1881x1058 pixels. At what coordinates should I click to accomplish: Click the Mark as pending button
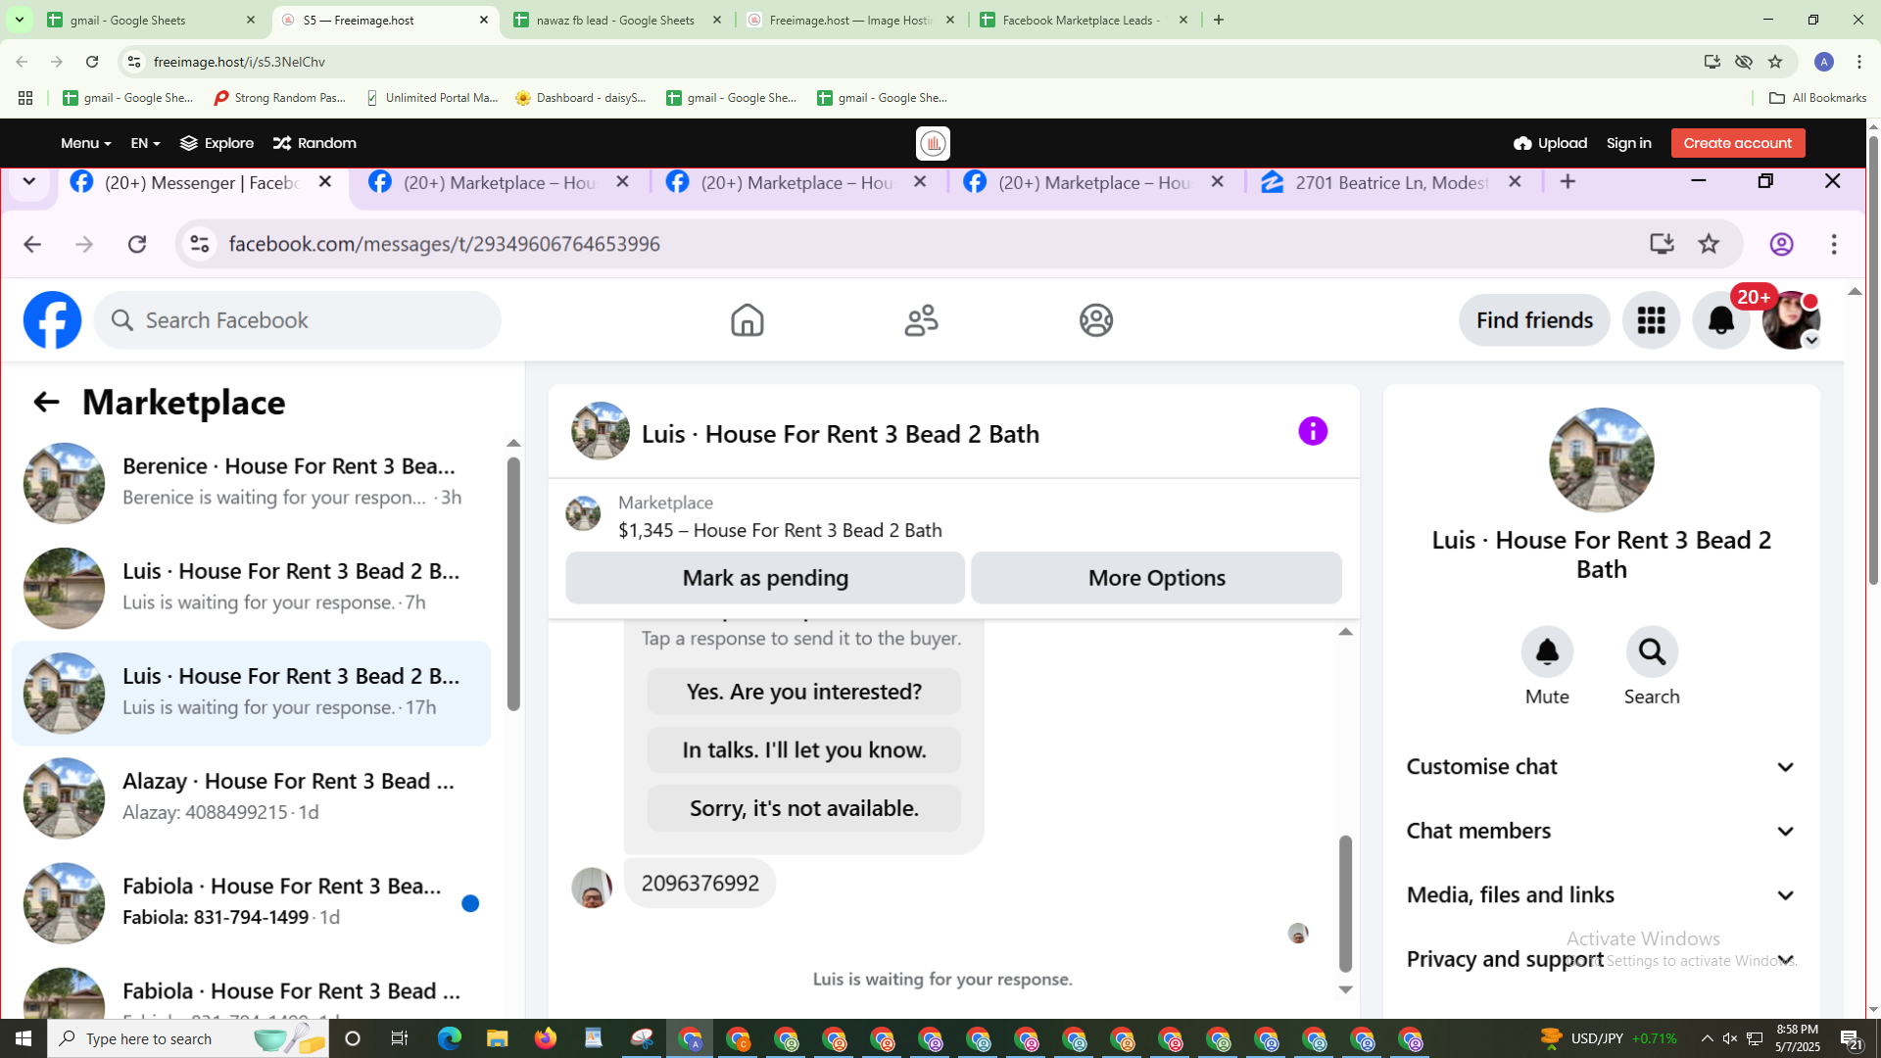(764, 578)
